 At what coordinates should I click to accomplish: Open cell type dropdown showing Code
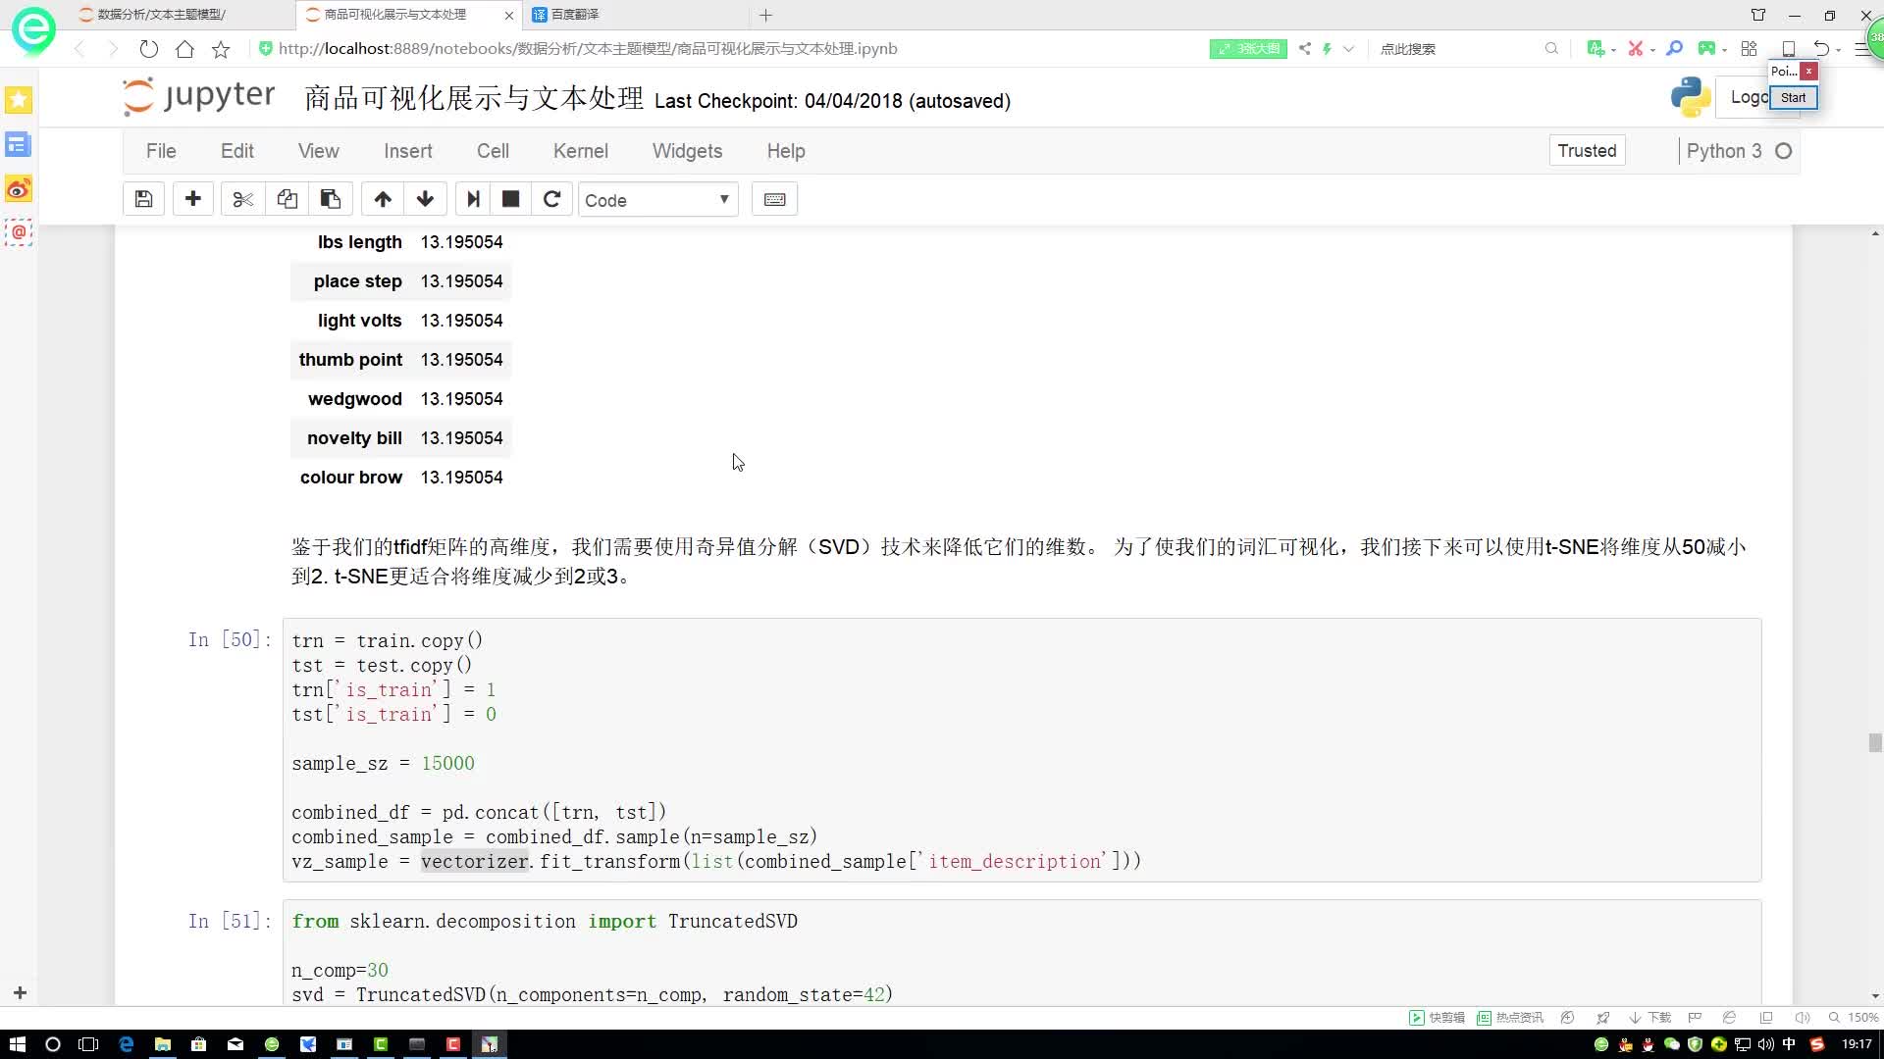point(657,200)
